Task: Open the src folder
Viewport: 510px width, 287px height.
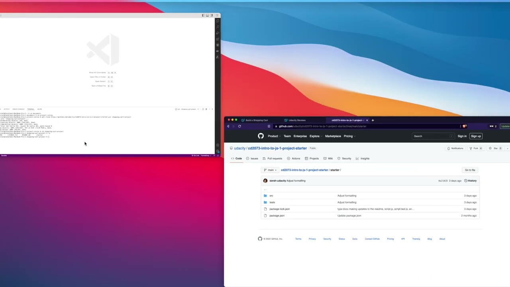Action: (271, 196)
